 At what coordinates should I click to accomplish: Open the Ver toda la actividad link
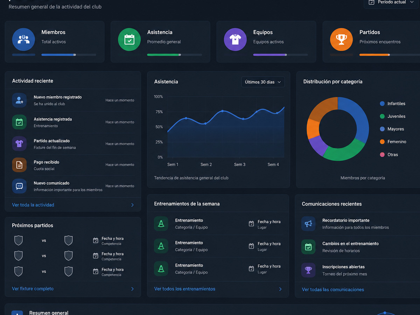point(33,205)
